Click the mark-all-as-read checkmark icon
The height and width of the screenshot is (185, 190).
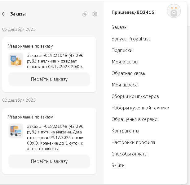click(x=85, y=14)
